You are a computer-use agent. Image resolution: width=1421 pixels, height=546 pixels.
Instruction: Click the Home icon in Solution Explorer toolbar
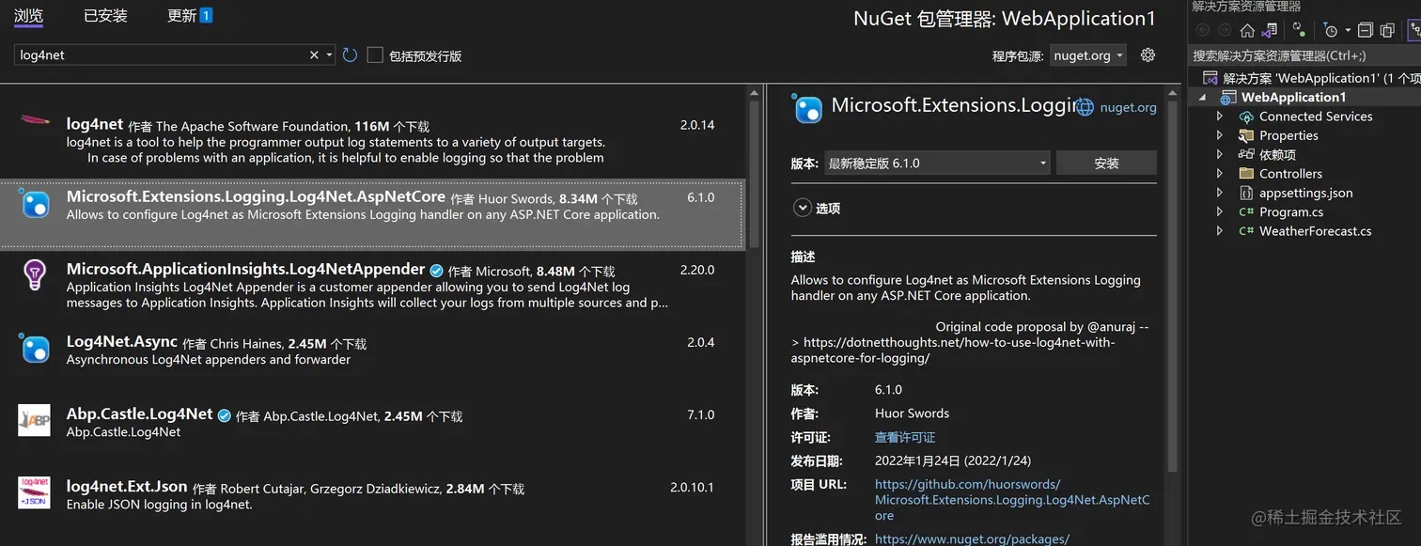[x=1247, y=30]
